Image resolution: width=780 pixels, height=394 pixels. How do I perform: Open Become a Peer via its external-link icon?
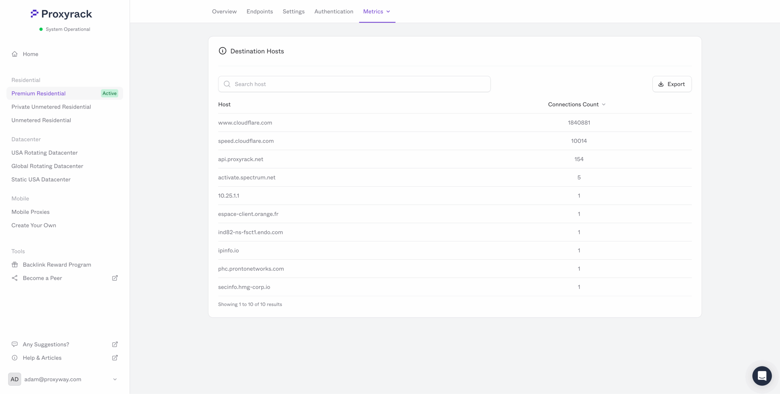coord(115,278)
